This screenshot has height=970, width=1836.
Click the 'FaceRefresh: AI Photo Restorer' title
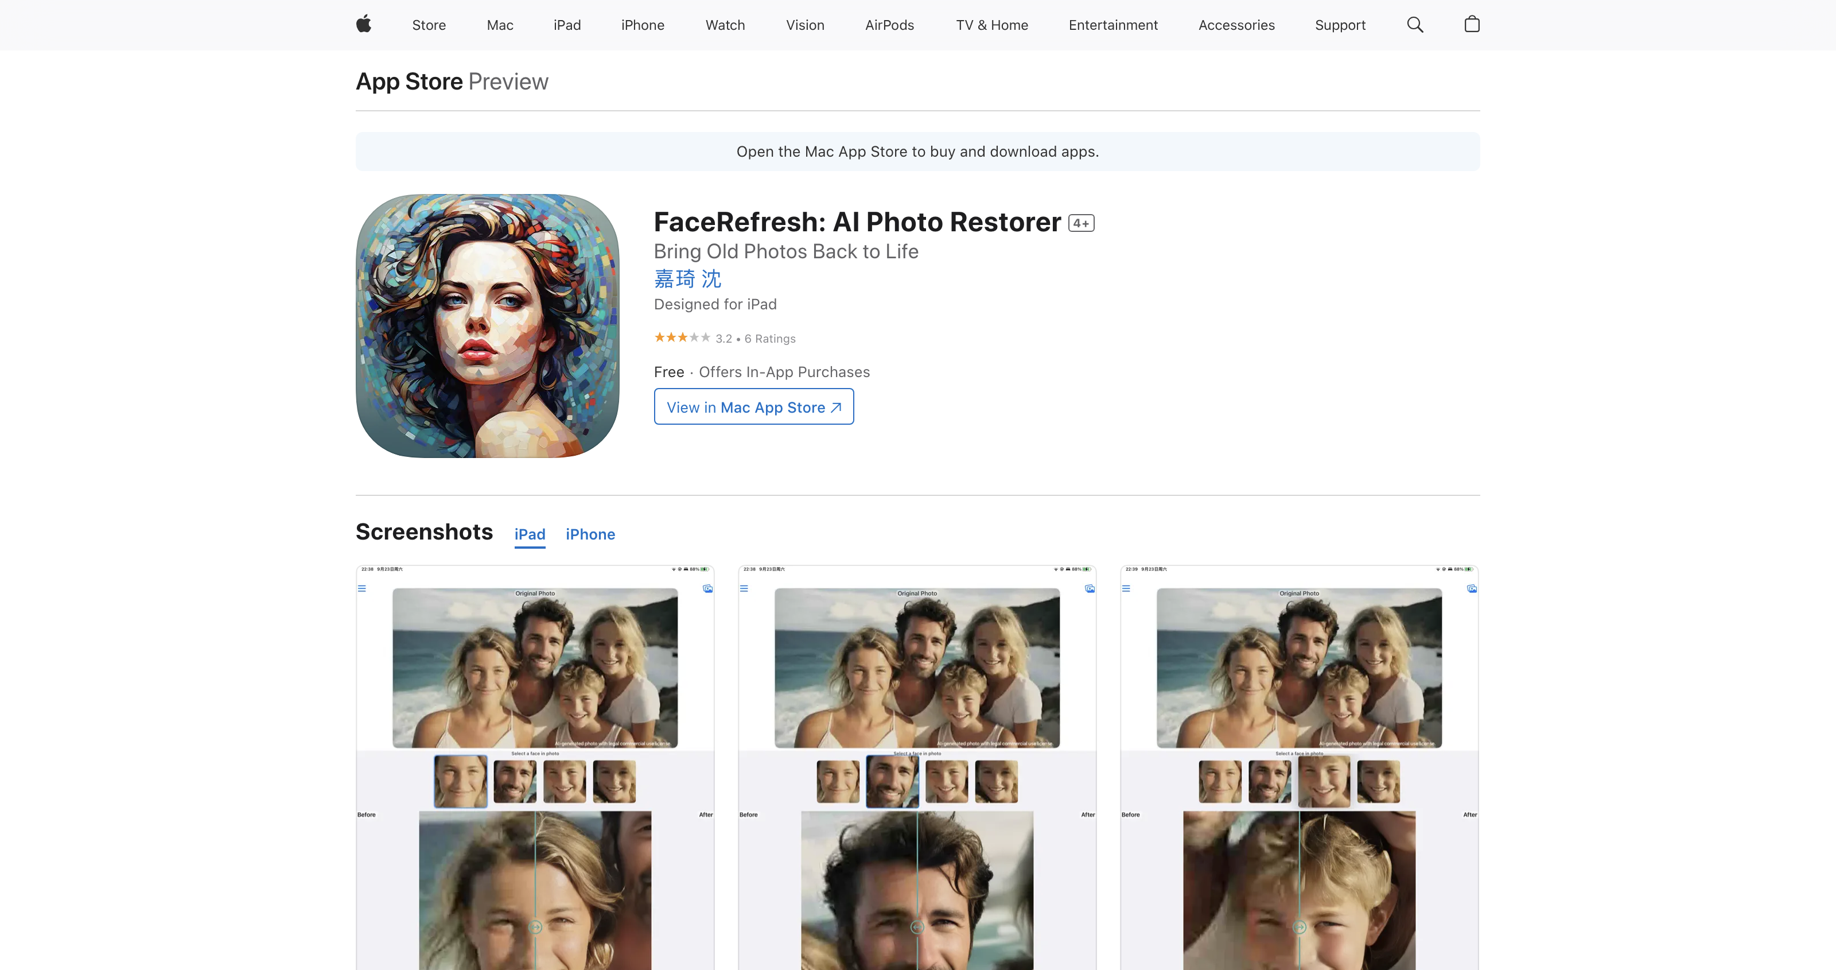[x=857, y=223]
